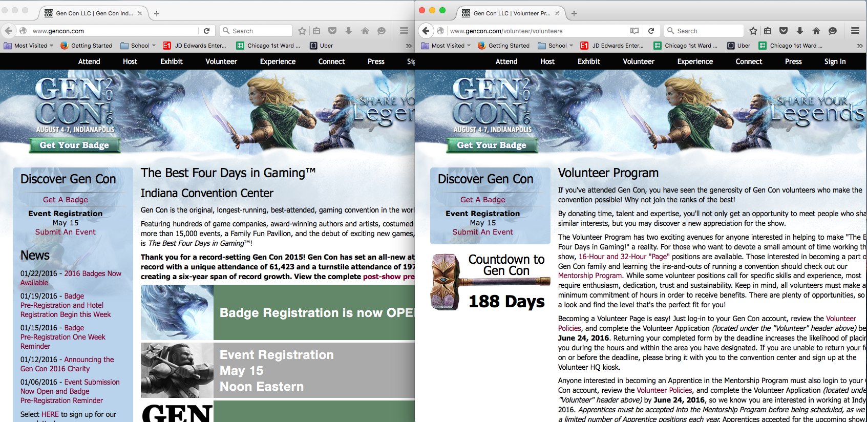Open Mentorship Program link in right window
The width and height of the screenshot is (867, 422).
click(590, 276)
